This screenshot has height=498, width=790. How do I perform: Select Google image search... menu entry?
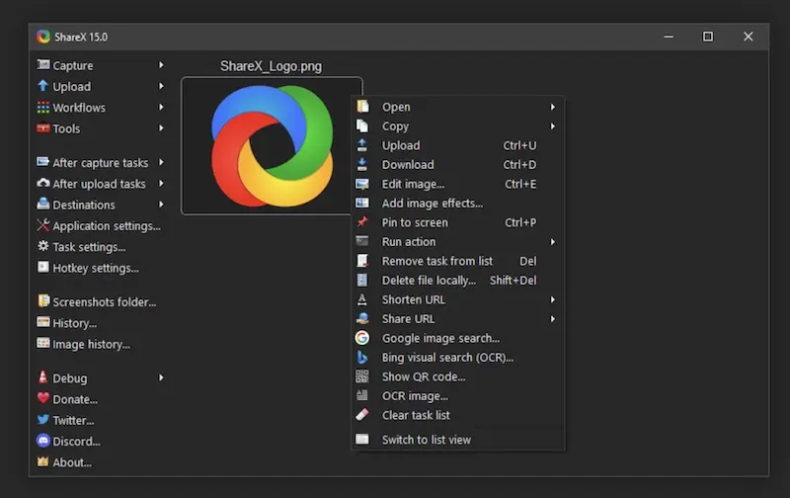457,338
